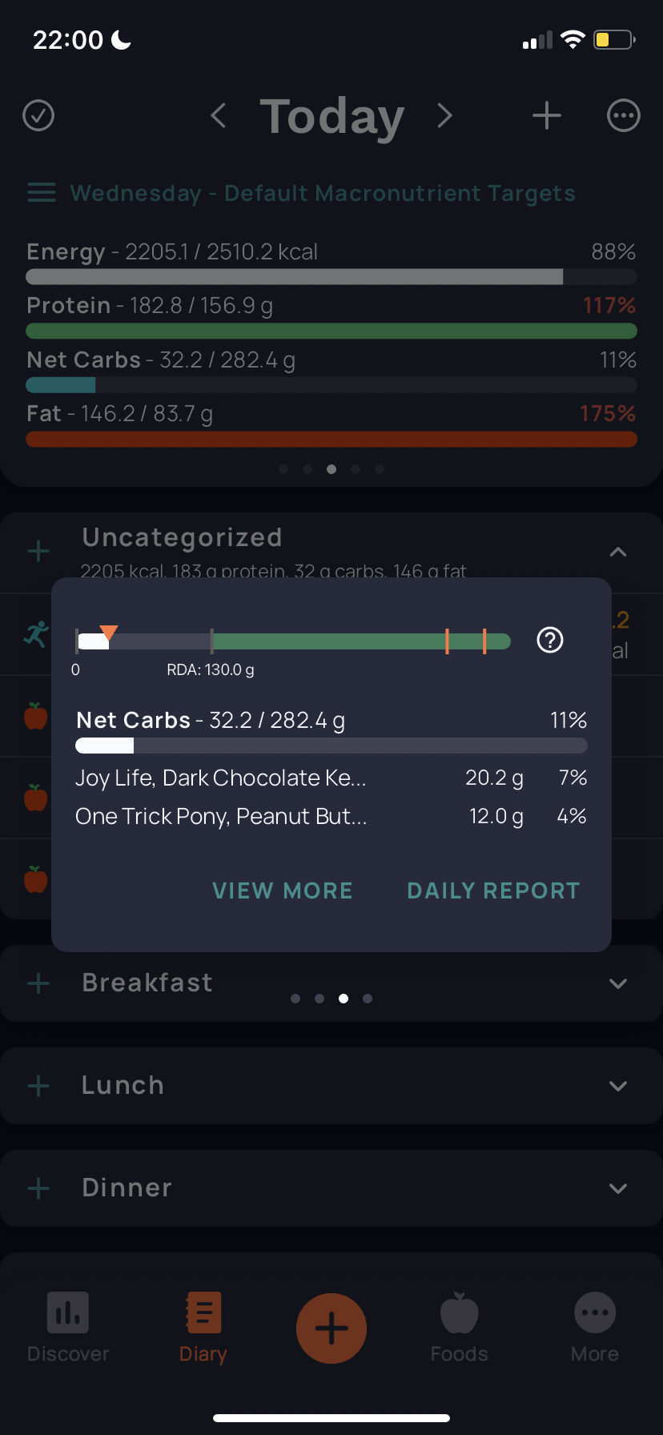Screen dimensions: 663x1435
Task: Add item to Breakfast with plus
Action: pos(38,983)
